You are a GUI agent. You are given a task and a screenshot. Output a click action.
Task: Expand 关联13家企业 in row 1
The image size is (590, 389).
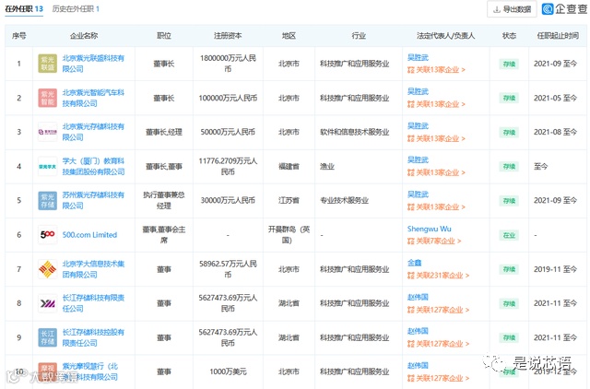coord(436,70)
